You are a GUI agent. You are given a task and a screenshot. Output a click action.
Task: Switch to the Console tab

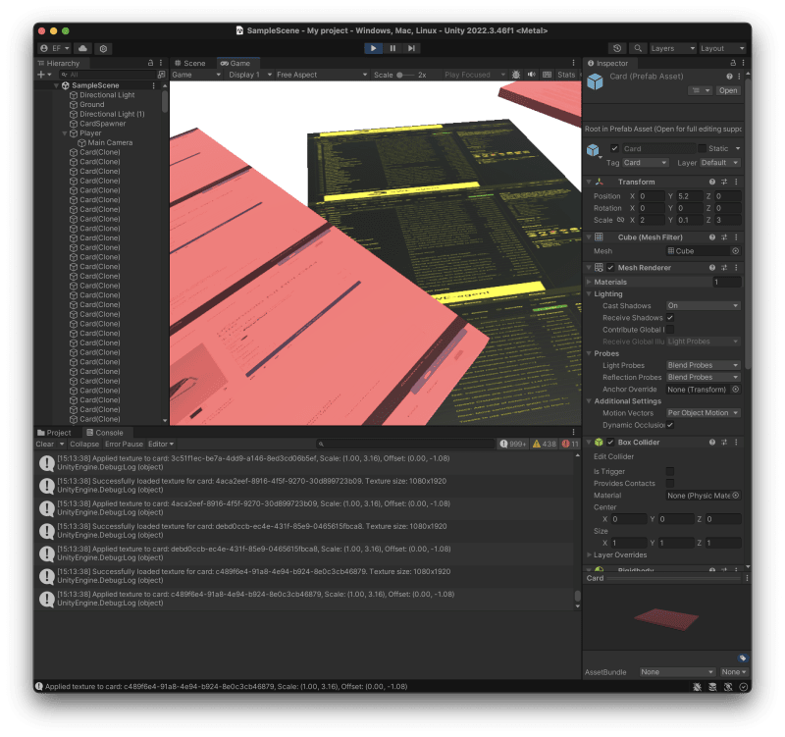(x=105, y=433)
